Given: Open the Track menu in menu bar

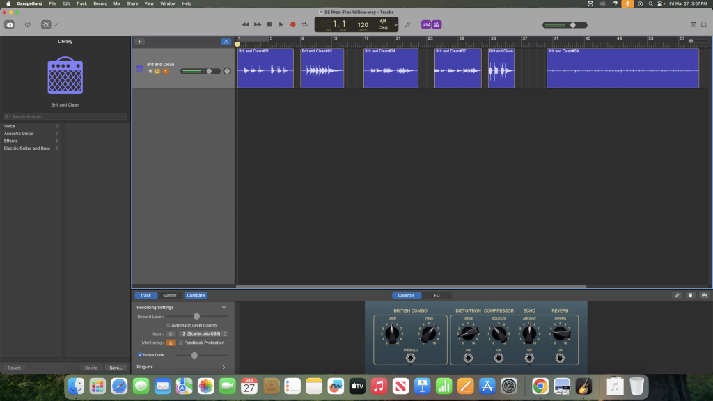Looking at the screenshot, I should [x=81, y=3].
